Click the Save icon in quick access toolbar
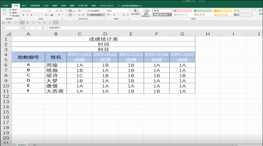Viewport: 263px width, 146px height. (3, 23)
